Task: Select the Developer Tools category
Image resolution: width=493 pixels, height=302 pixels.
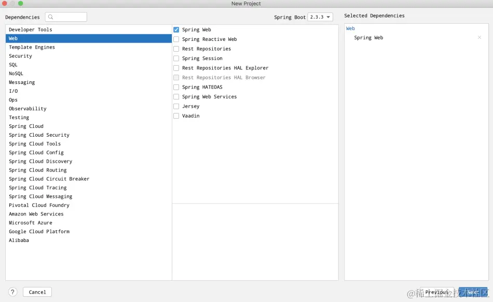Action: pyautogui.click(x=89, y=30)
